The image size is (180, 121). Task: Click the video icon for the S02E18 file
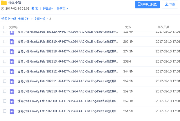pos(12,52)
